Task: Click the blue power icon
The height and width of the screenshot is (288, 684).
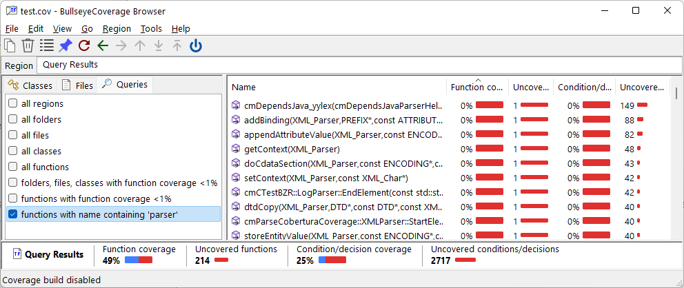Action: [x=196, y=45]
